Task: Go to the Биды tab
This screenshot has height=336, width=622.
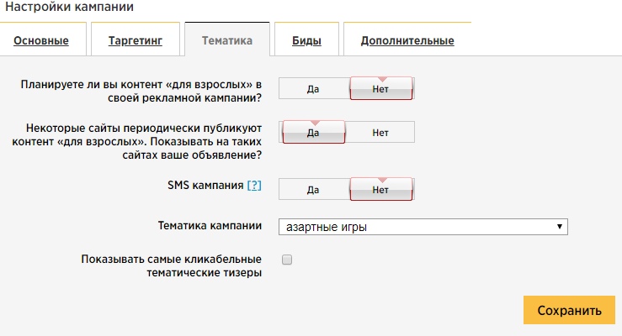Action: click(306, 40)
